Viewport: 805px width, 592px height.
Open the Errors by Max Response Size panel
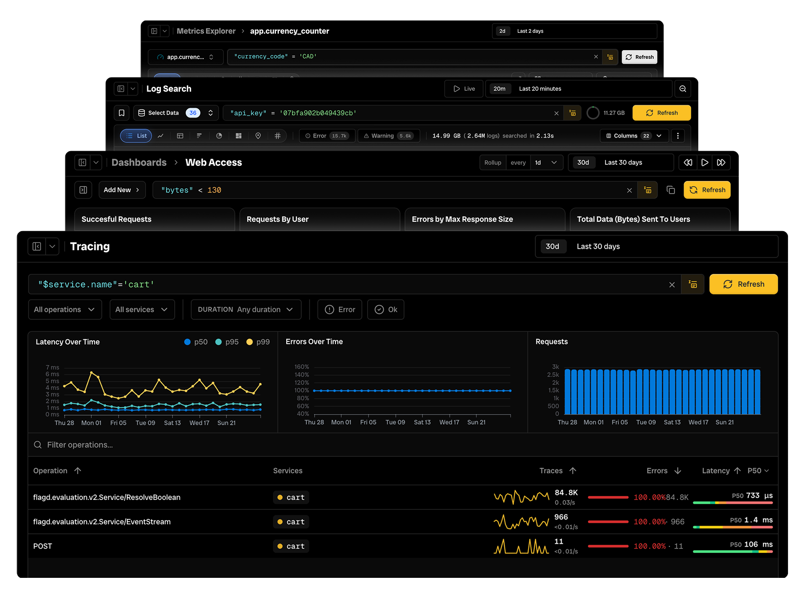click(485, 219)
